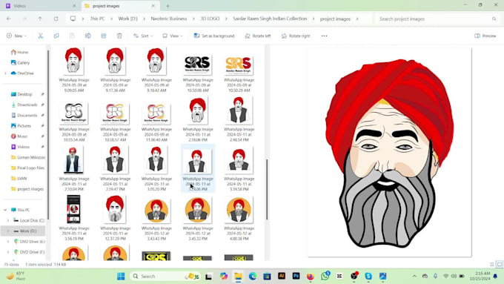The height and width of the screenshot is (284, 504).
Task: Select thumbnail dated 05-12 at 3.43.43 PM
Action: [156, 211]
